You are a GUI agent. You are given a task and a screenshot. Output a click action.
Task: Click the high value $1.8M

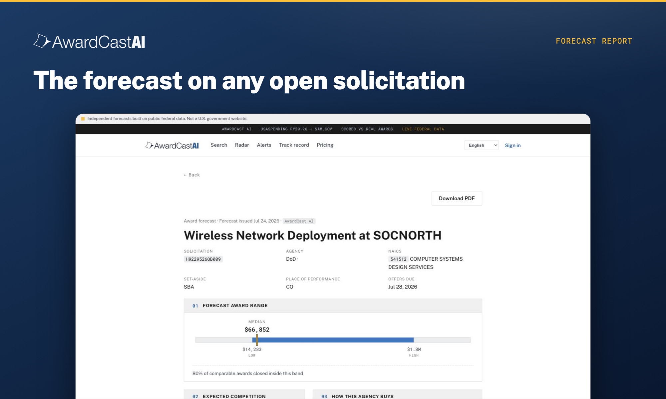414,349
